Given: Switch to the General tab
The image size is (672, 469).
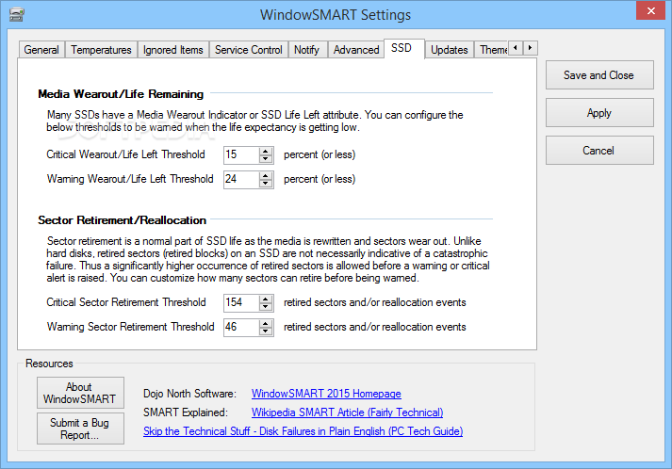Looking at the screenshot, I should pyautogui.click(x=41, y=50).
